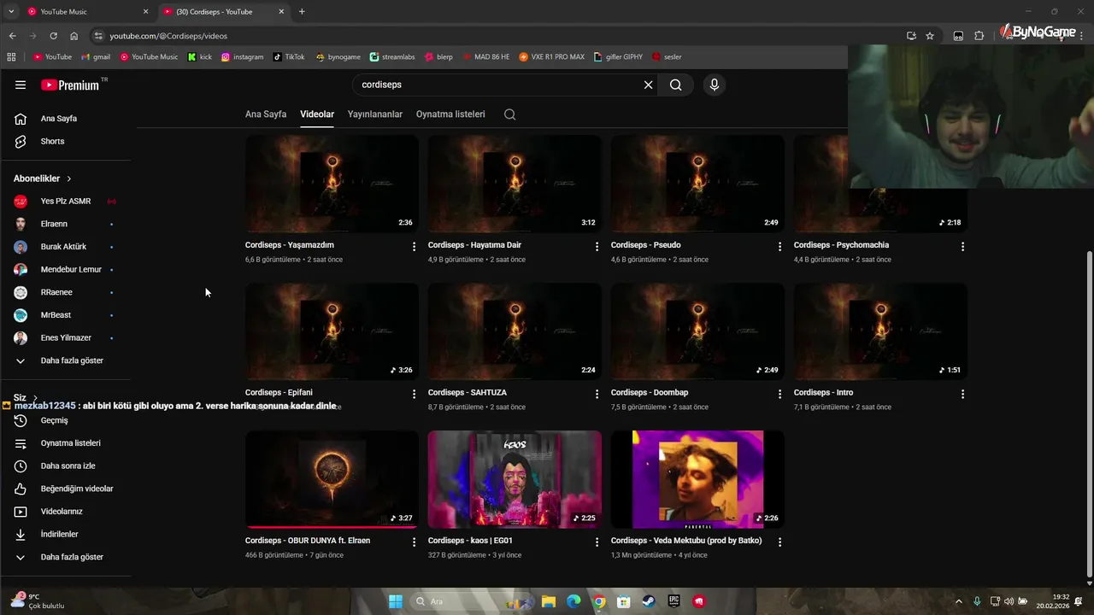Open the kick bookmark
1094x615 pixels.
[x=200, y=57]
